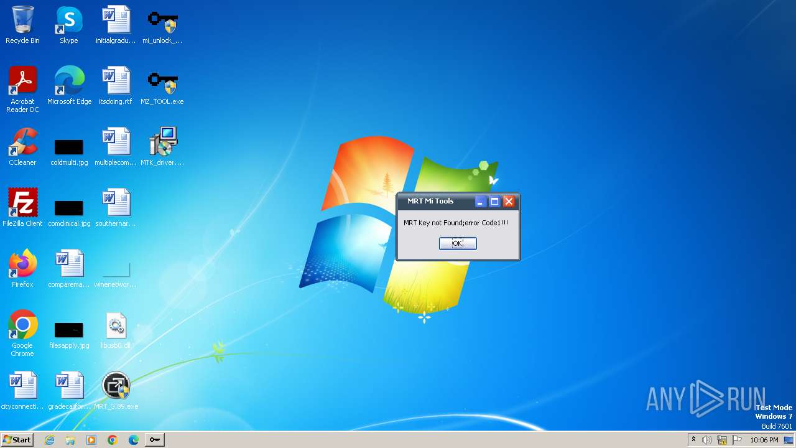Open Windows Explorer from the taskbar
Image resolution: width=796 pixels, height=448 pixels.
click(x=70, y=440)
